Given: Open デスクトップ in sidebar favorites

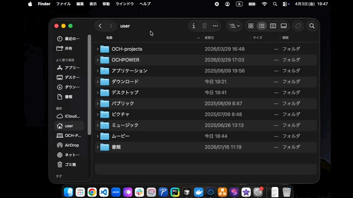Looking at the screenshot, I should click(68, 77).
